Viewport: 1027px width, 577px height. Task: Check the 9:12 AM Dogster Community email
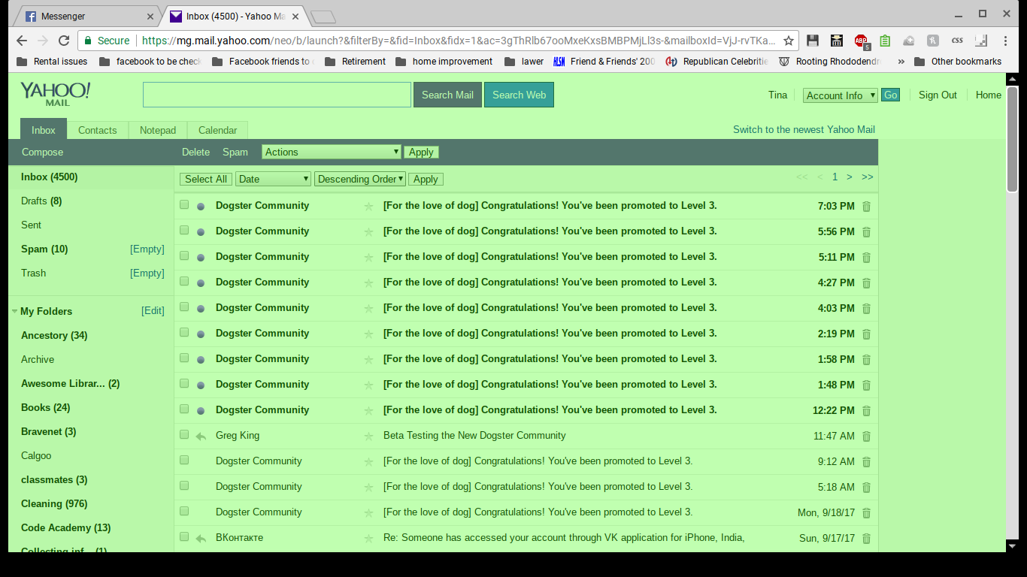(x=184, y=460)
